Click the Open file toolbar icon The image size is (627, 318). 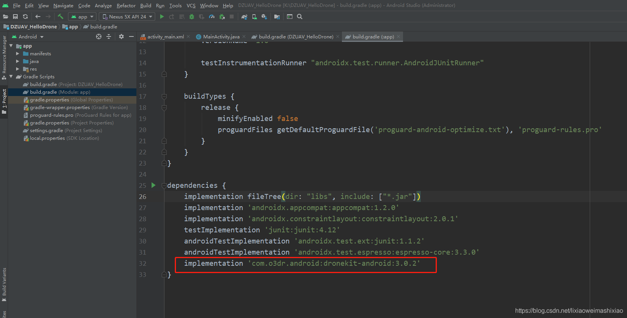pyautogui.click(x=5, y=17)
